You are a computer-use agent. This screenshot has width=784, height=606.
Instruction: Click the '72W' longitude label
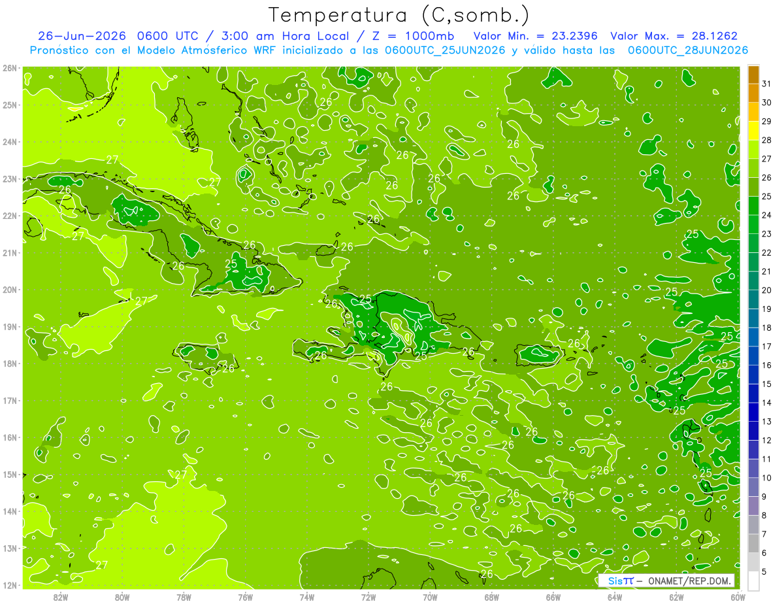coord(368,597)
